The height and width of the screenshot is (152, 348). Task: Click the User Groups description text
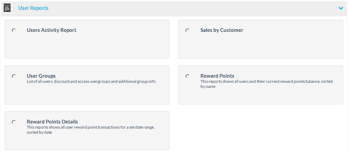point(91,81)
